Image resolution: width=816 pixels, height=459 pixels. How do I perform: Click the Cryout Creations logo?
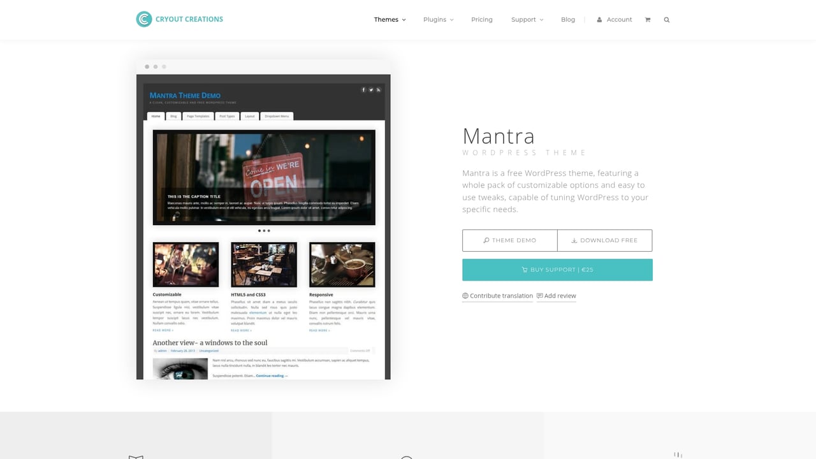pos(179,19)
